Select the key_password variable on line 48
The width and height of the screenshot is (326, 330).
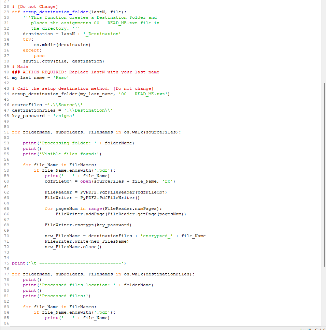pyautogui.click(x=28, y=116)
